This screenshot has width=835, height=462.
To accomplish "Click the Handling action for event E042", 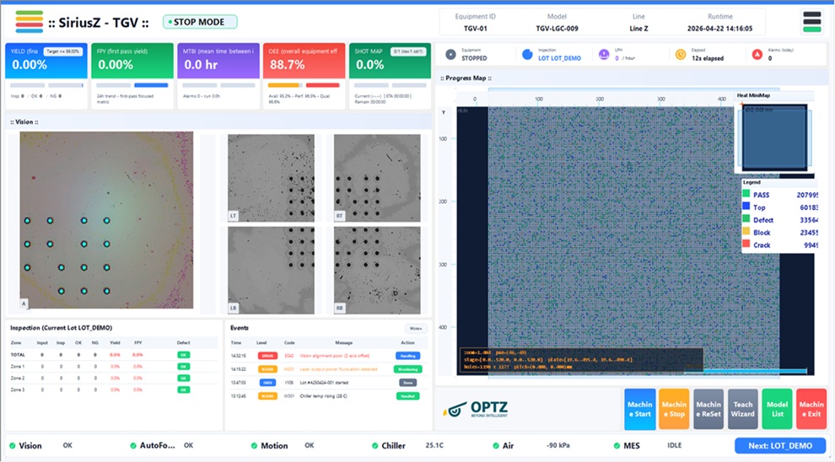I will (x=408, y=356).
